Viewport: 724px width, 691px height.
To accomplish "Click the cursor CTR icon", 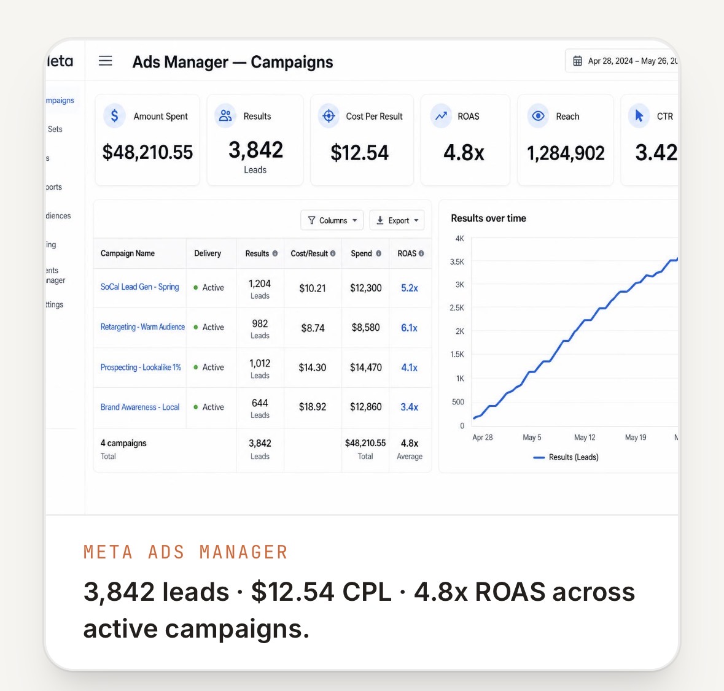I will point(639,116).
